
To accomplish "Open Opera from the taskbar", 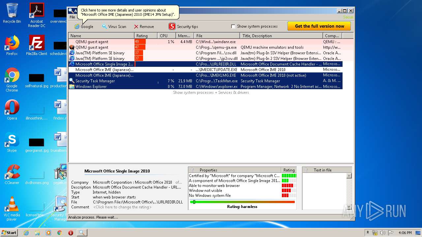I will pos(71,233).
